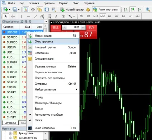Choose Окно котировок menu entry
Image resolution: width=152 pixels, height=140 pixels.
click(x=53, y=128)
